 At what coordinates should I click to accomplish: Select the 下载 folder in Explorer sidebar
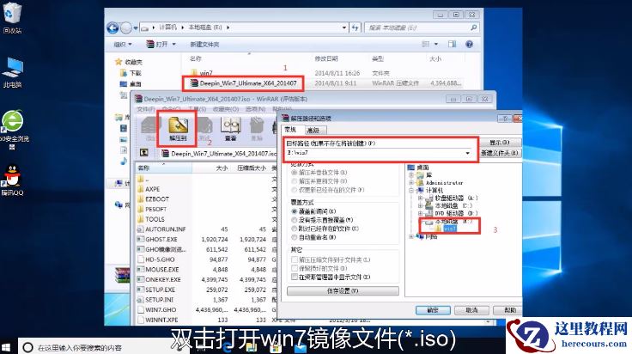[x=131, y=73]
